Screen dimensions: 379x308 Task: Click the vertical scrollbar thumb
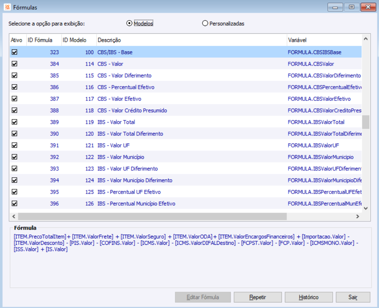pos(366,122)
